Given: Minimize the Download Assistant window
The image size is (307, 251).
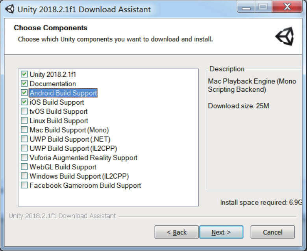Looking at the screenshot, I should 246,7.
